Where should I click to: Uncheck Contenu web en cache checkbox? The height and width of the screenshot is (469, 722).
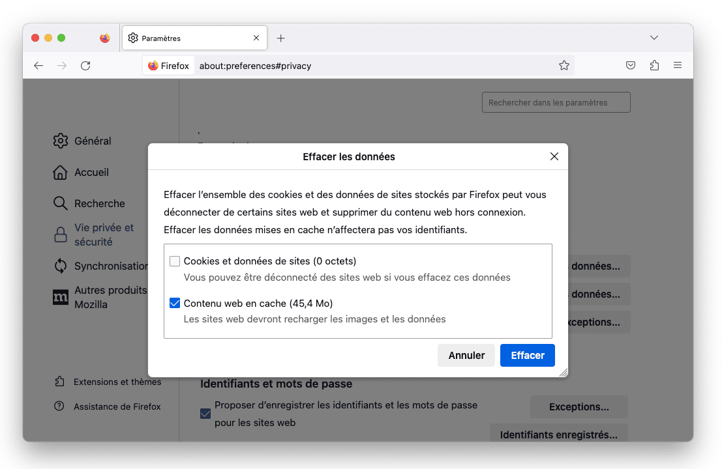click(175, 304)
